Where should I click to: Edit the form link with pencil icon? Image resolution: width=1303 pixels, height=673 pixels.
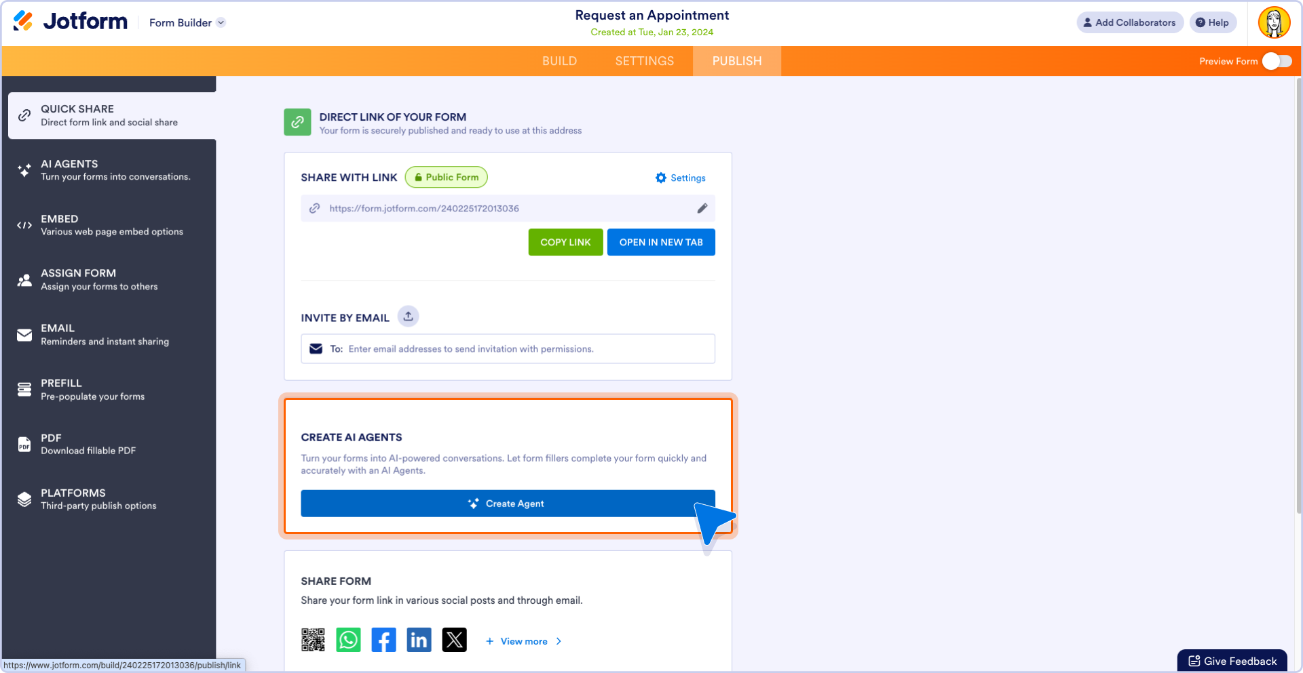(x=702, y=209)
